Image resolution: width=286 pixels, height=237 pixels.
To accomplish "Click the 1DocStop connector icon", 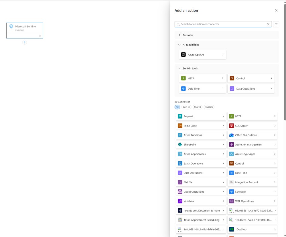I will coord(232,229).
